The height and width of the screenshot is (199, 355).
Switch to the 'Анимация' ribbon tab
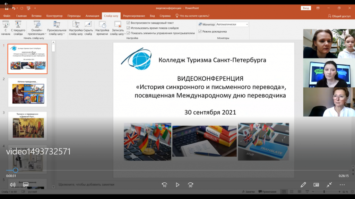click(92, 16)
